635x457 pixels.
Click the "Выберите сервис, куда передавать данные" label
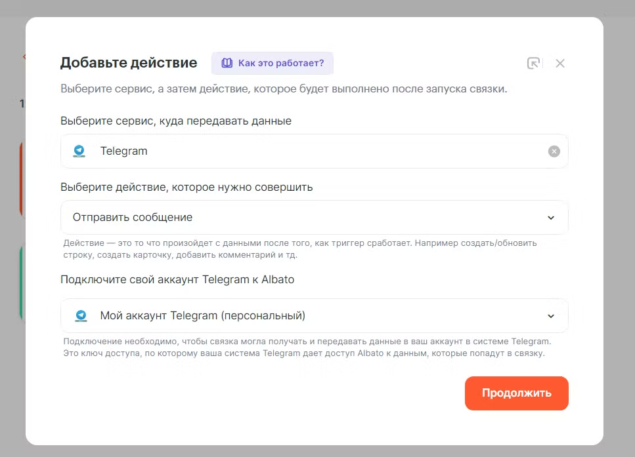176,121
